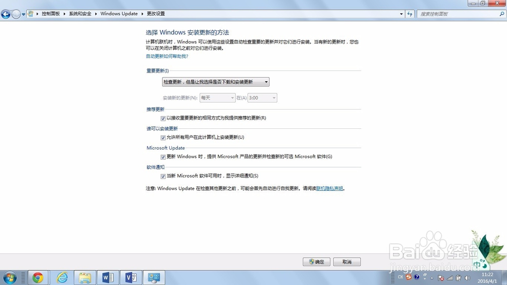Select 更改设置 breadcrumb
The height and width of the screenshot is (285, 507).
pyautogui.click(x=156, y=14)
